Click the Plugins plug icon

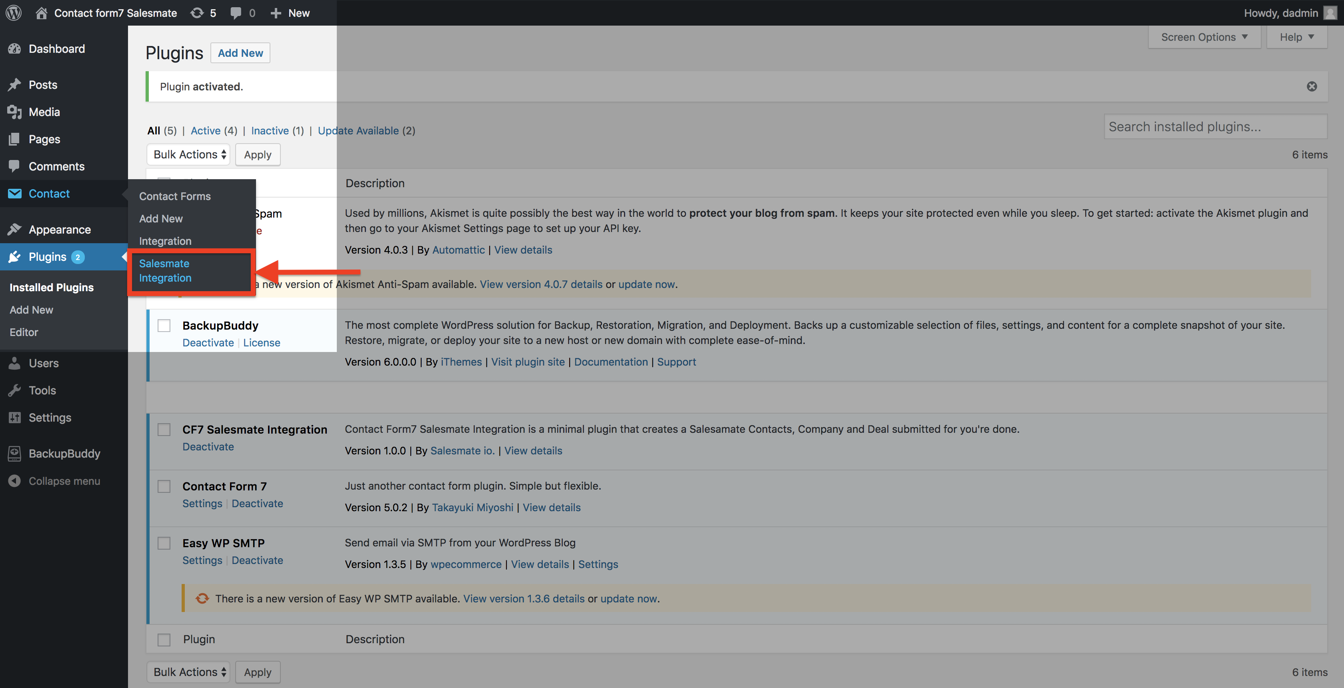(15, 256)
